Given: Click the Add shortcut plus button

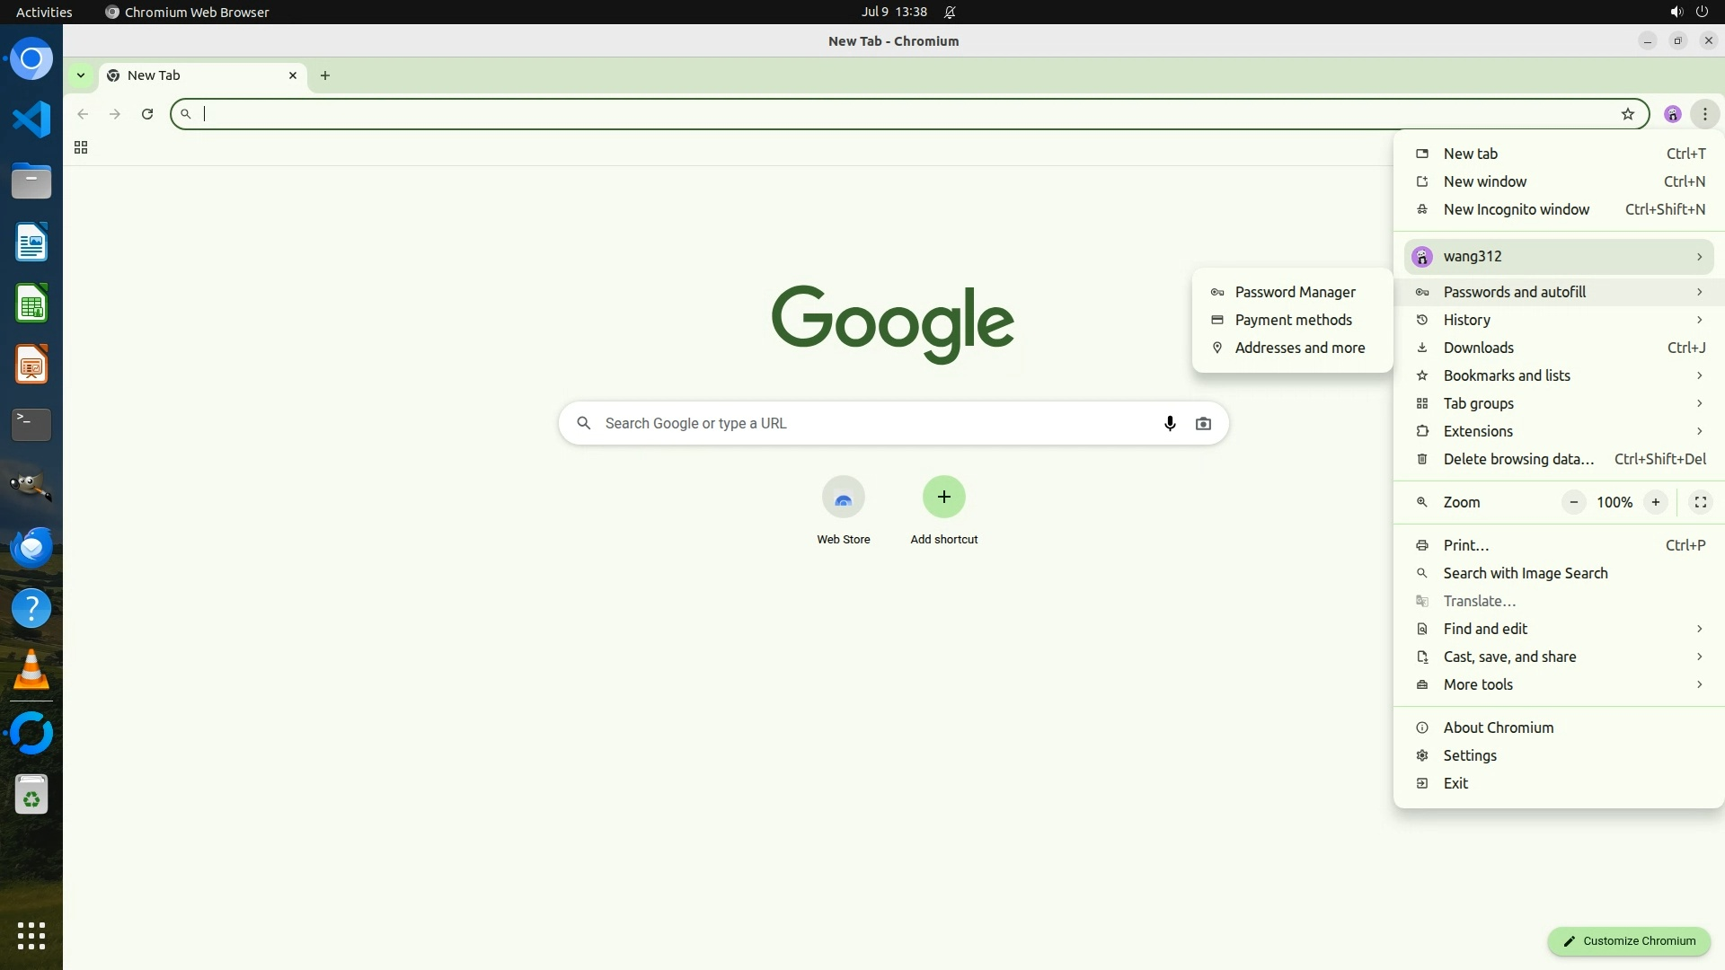Looking at the screenshot, I should (943, 498).
